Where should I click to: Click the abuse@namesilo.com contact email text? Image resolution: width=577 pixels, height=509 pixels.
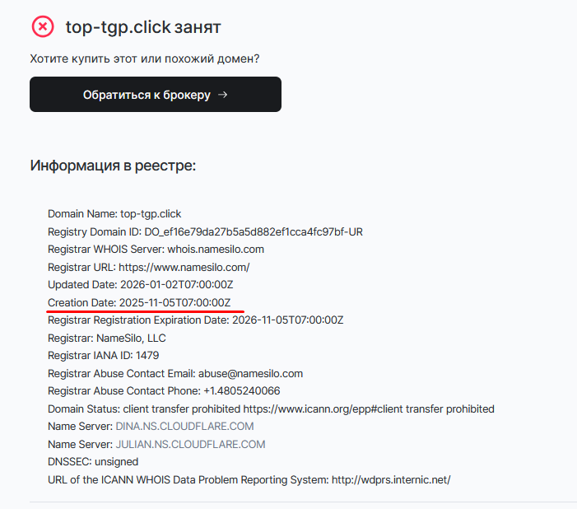point(250,374)
